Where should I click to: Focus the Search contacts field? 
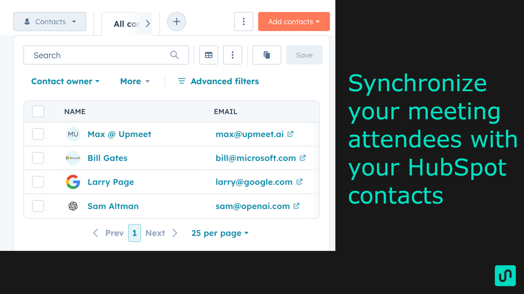tap(106, 55)
